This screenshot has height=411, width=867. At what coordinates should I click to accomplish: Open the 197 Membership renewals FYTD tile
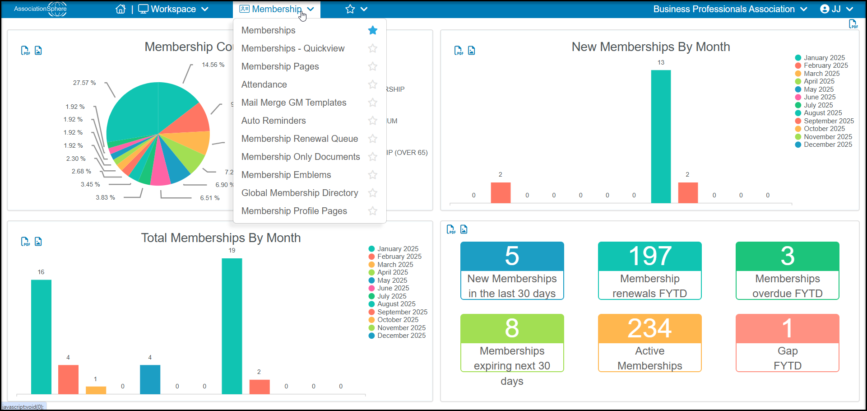650,271
